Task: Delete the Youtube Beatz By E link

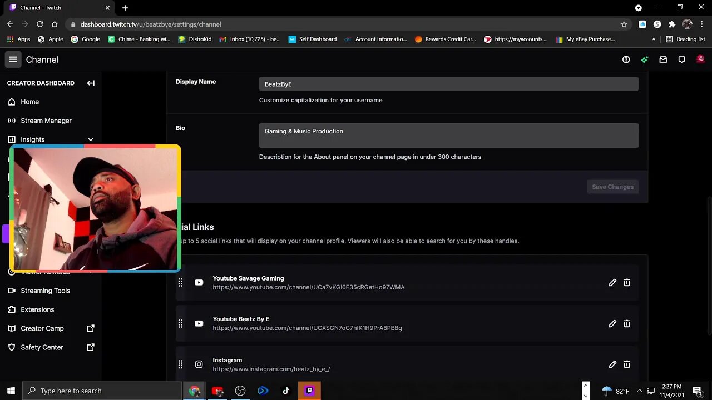Action: 627,323
